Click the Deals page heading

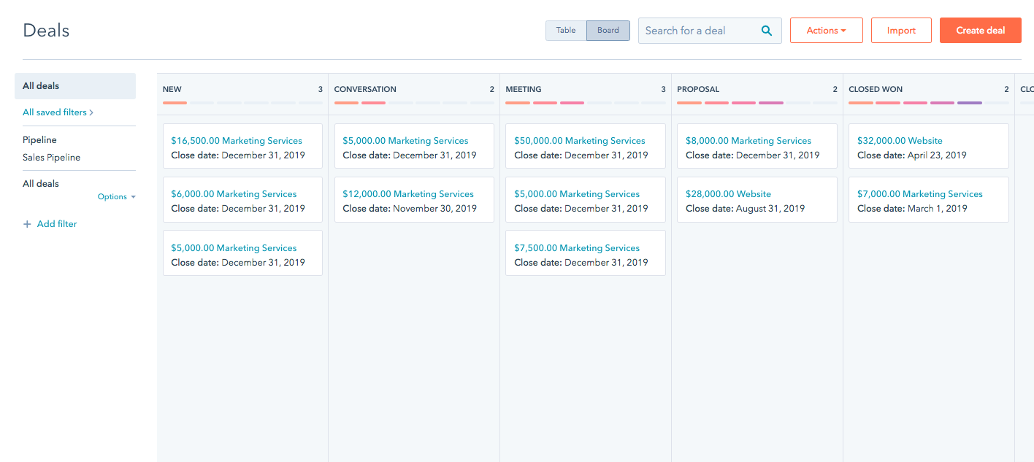(46, 30)
